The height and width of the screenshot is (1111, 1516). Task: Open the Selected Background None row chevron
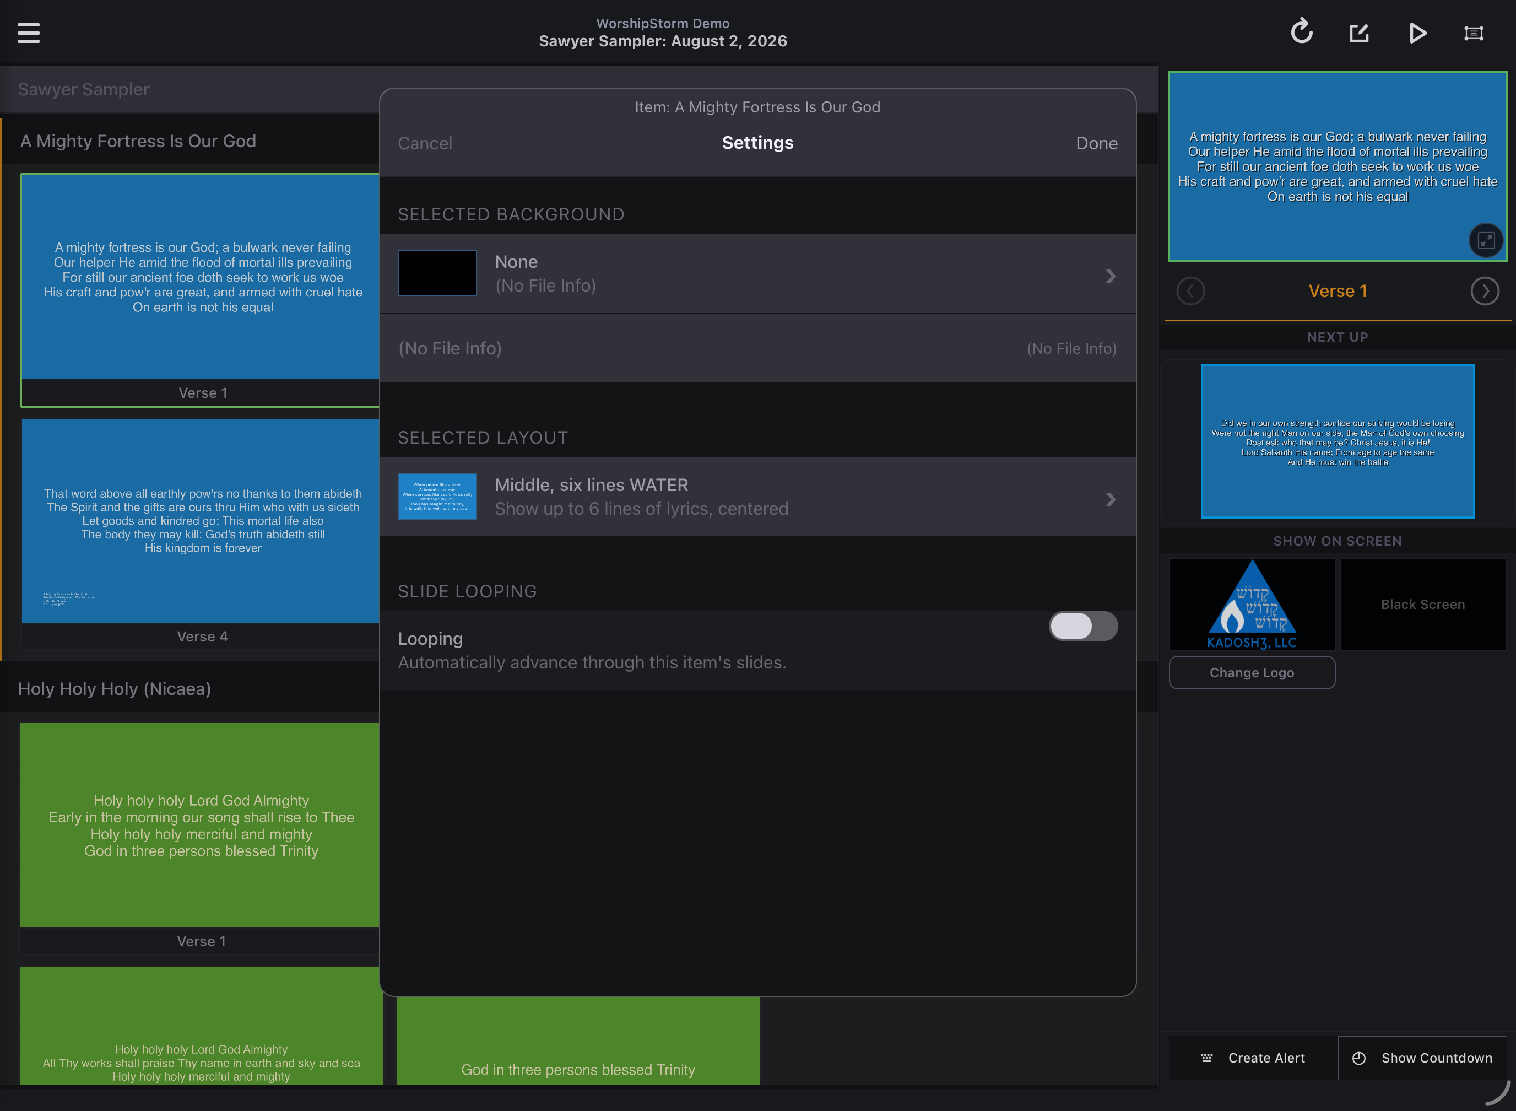(x=1110, y=276)
